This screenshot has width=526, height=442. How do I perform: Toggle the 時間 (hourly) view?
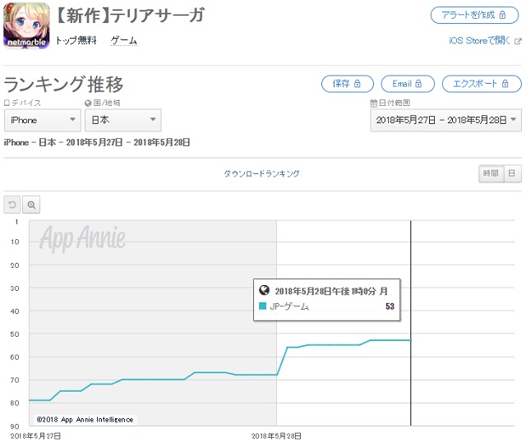coord(490,173)
